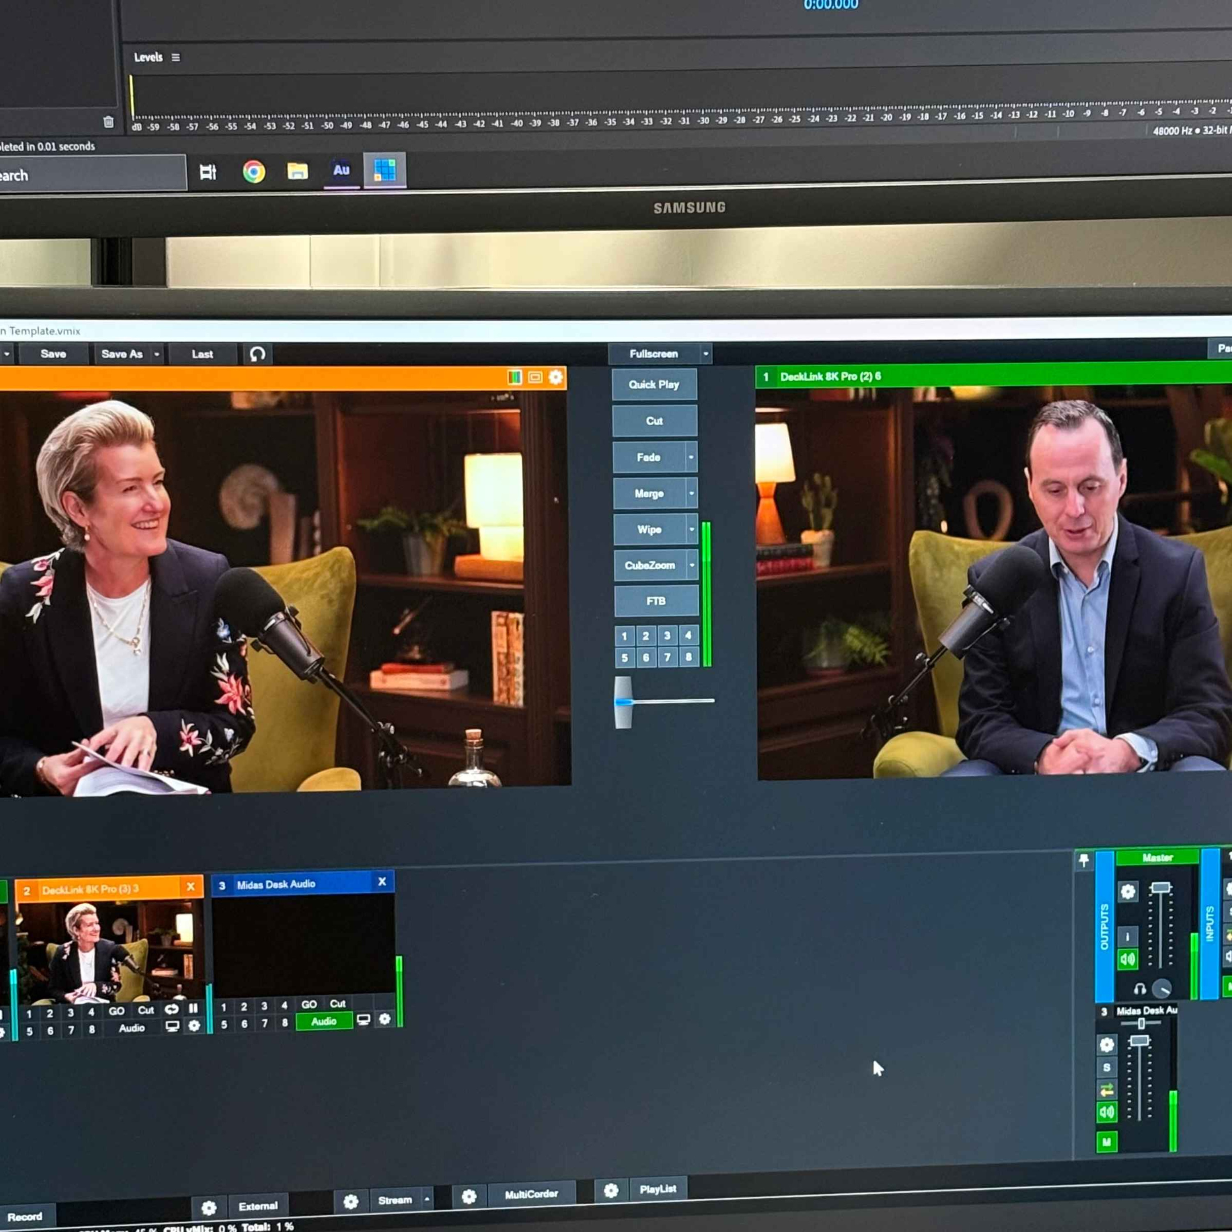
Task: Click the FTB button
Action: [656, 601]
